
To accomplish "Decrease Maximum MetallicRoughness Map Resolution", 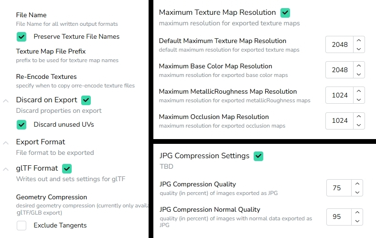I will (x=359, y=99).
